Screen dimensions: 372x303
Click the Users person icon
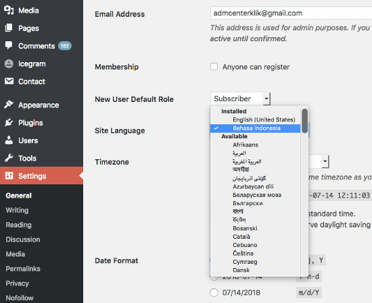[x=9, y=140]
